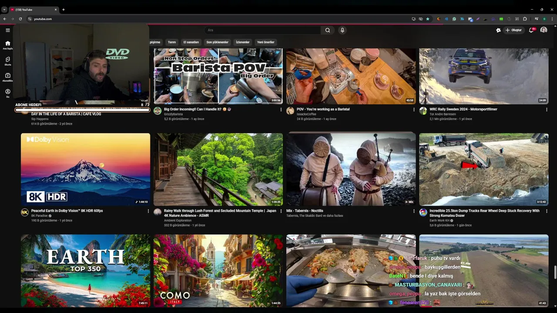Open YouTube notifications bell
The image size is (557, 313).
coord(531,30)
